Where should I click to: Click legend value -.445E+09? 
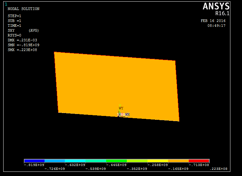click(x=116, y=165)
